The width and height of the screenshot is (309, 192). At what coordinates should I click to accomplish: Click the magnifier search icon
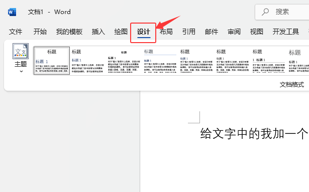point(265,12)
